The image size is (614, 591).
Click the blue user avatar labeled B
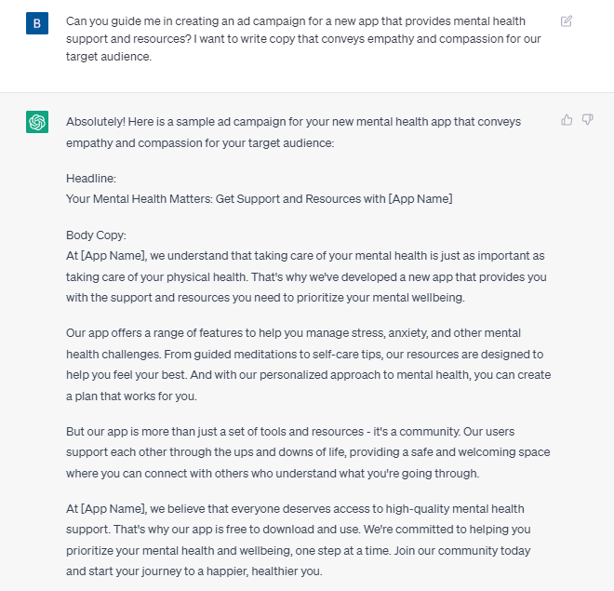[37, 23]
